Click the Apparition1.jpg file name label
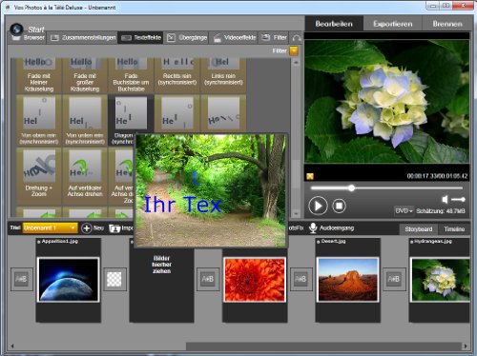 point(60,242)
